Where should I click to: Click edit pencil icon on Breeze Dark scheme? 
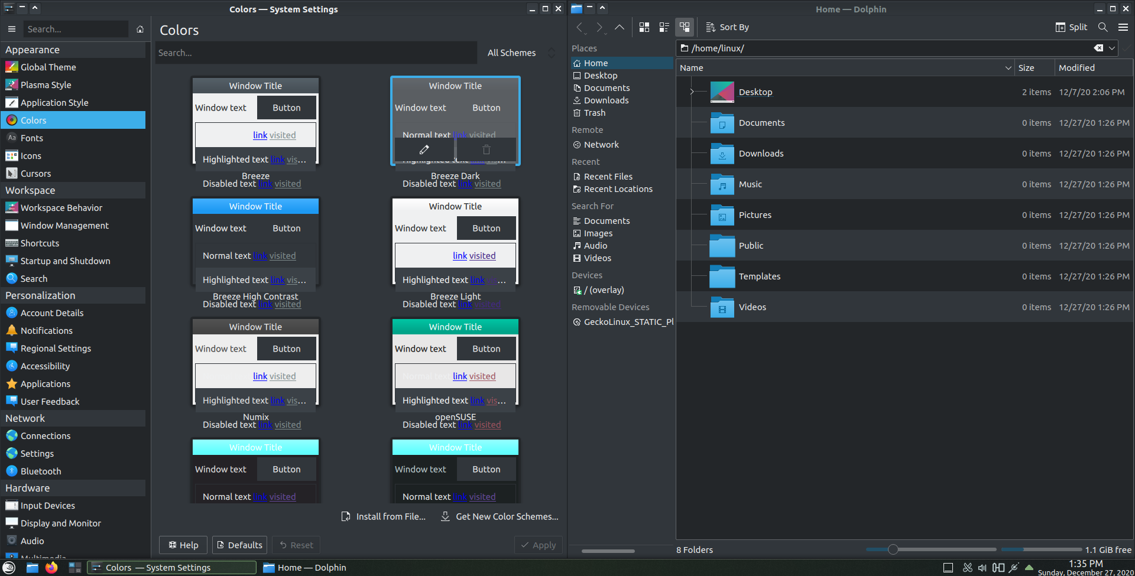[x=424, y=149]
